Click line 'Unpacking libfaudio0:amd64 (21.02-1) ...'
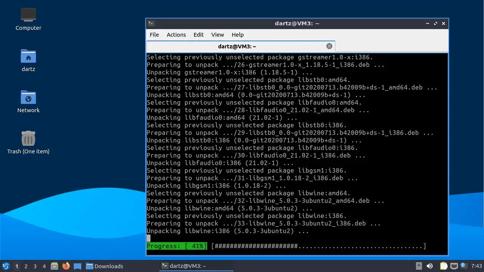Viewport: 484px width, 272px height. click(x=222, y=117)
